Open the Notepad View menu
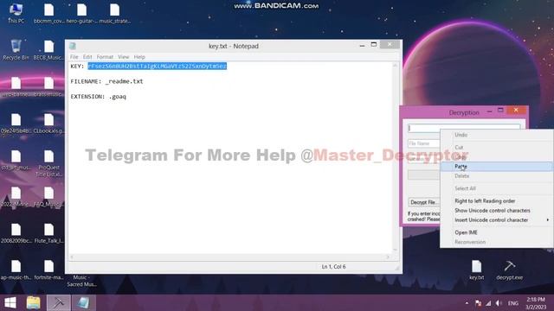Viewport: 554px width, 311px height. point(123,57)
